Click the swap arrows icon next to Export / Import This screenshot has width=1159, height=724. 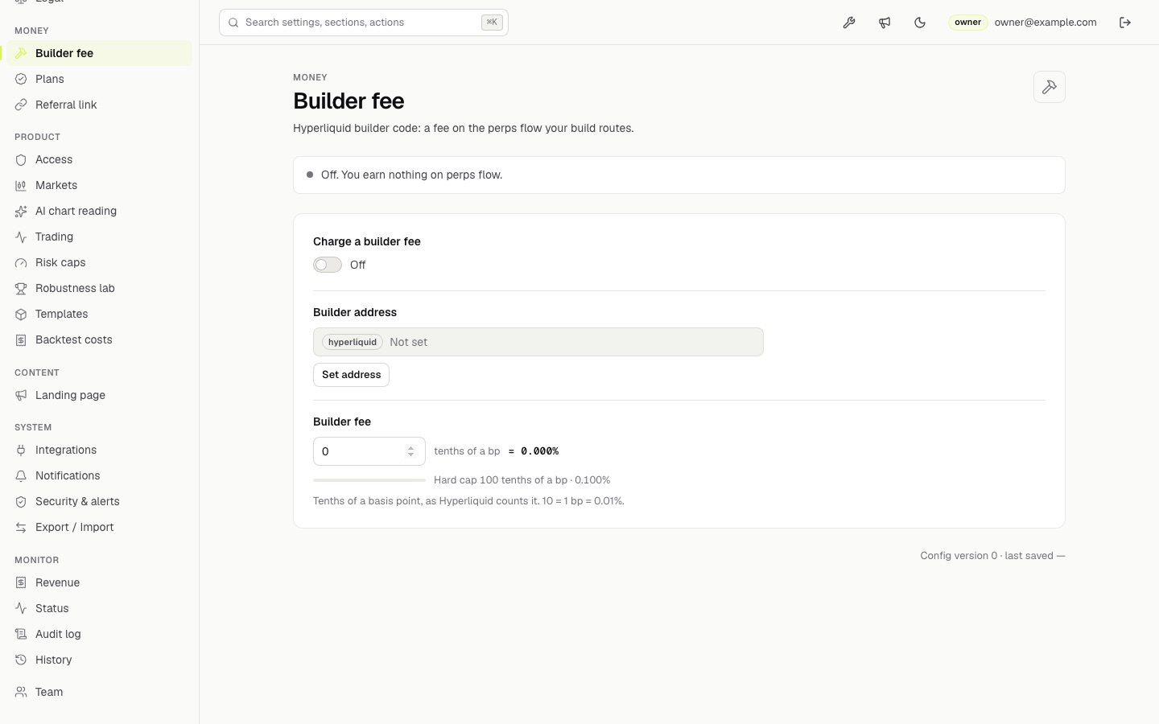(x=21, y=527)
